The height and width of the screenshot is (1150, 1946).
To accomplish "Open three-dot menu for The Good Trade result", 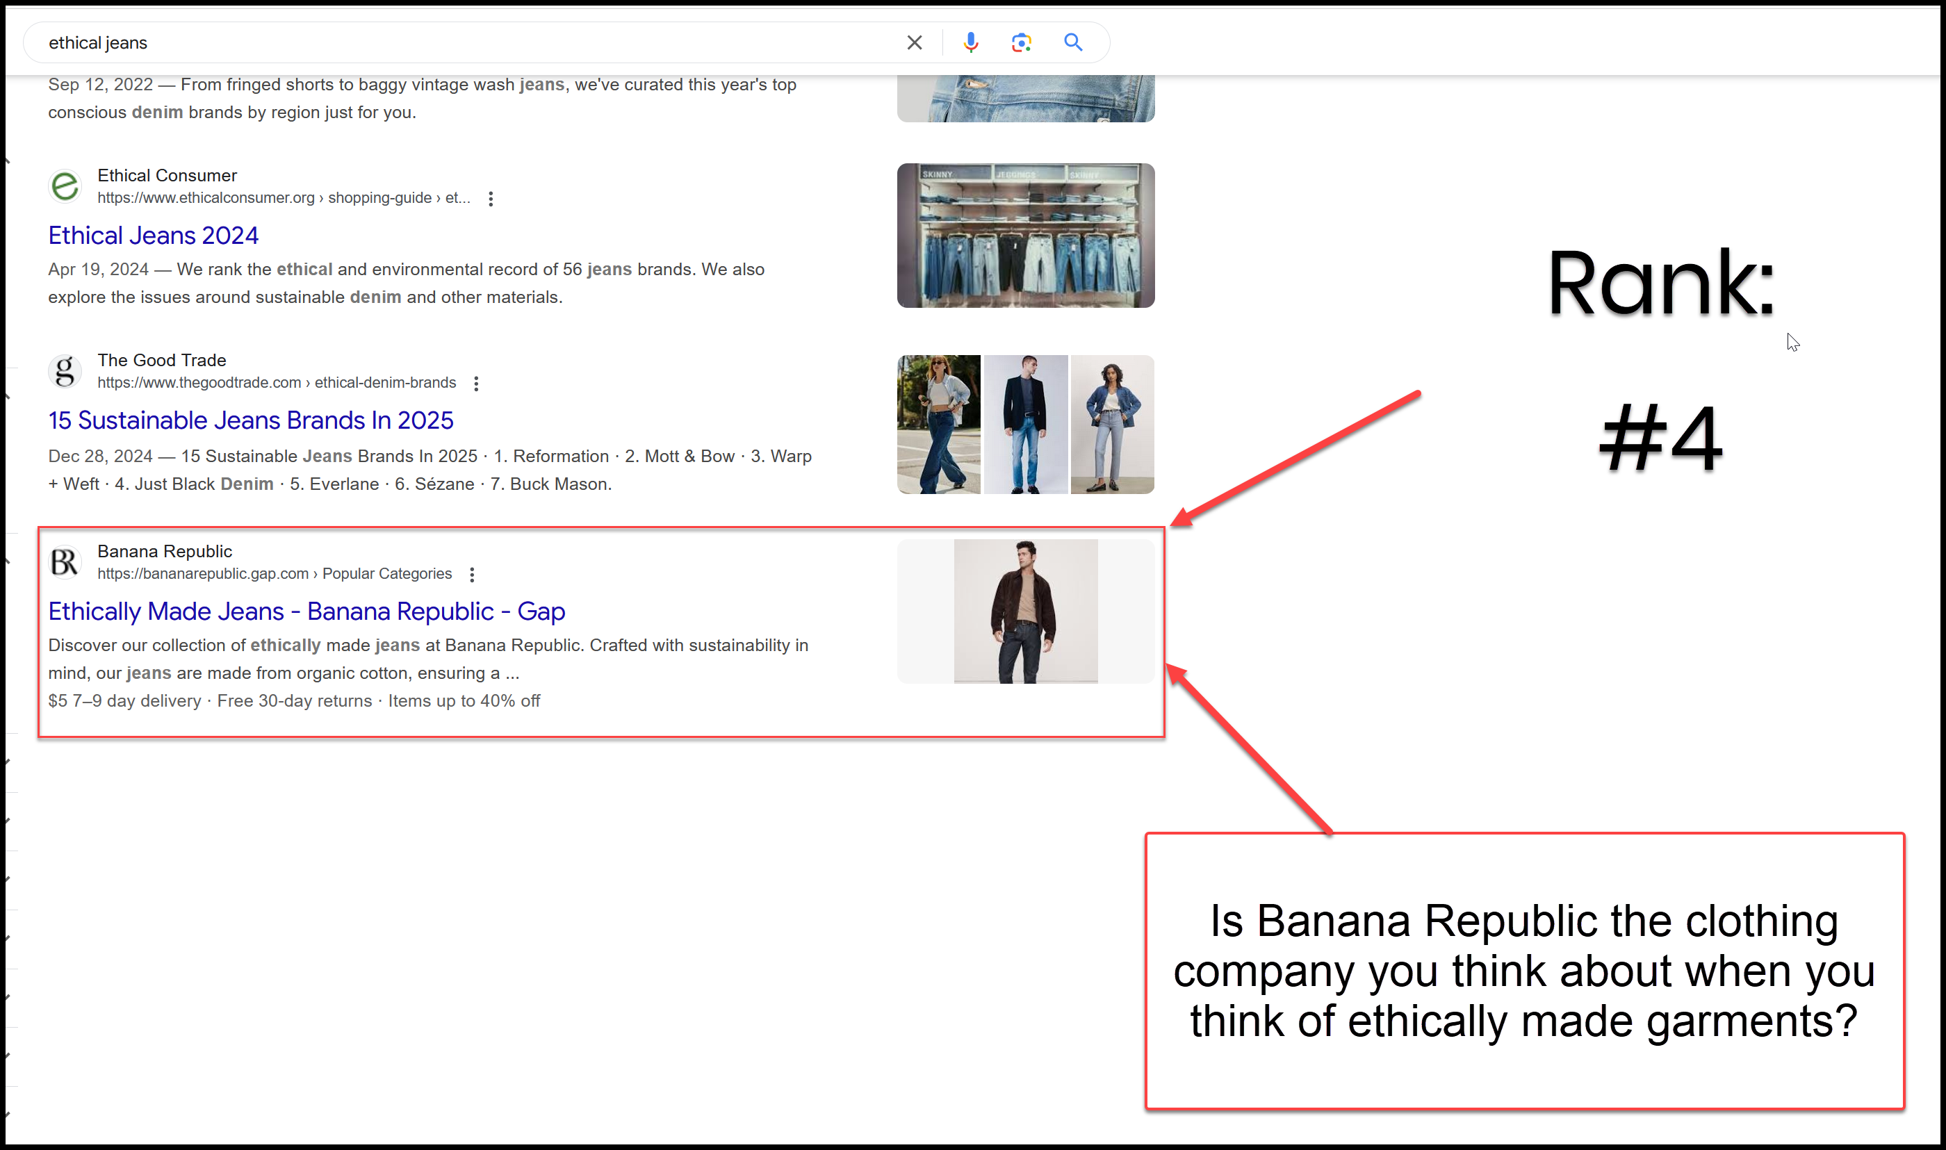I will 477,384.
